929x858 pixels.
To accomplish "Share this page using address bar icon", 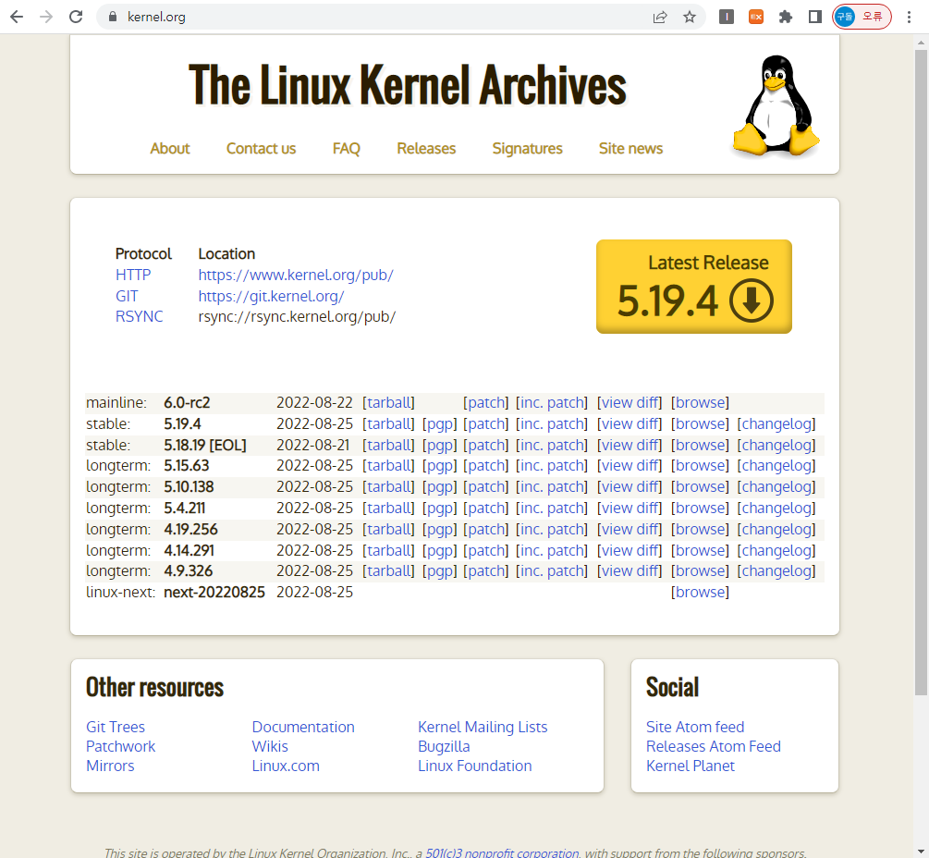I will (x=659, y=17).
